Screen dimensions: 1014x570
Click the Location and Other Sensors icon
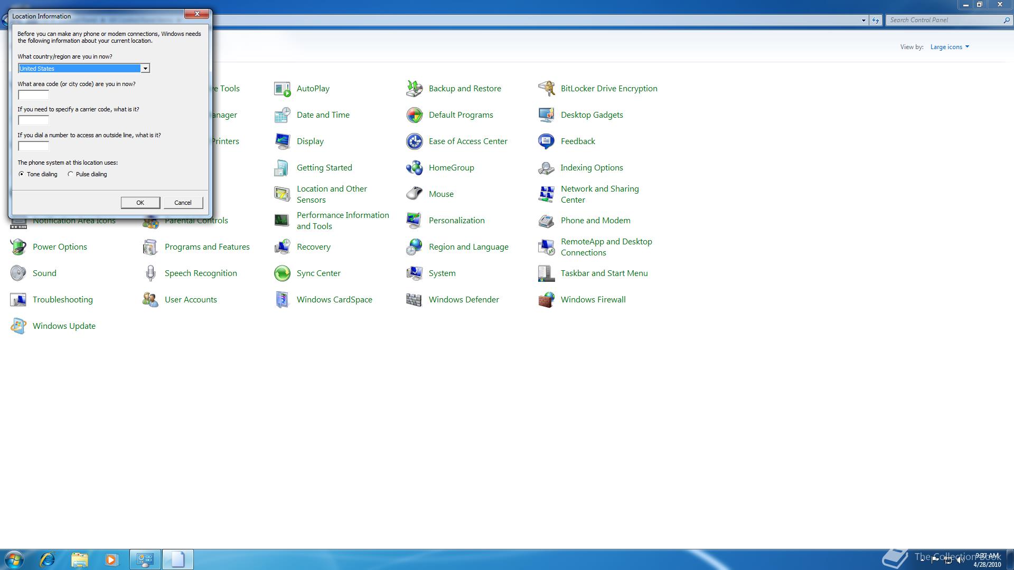tap(283, 194)
